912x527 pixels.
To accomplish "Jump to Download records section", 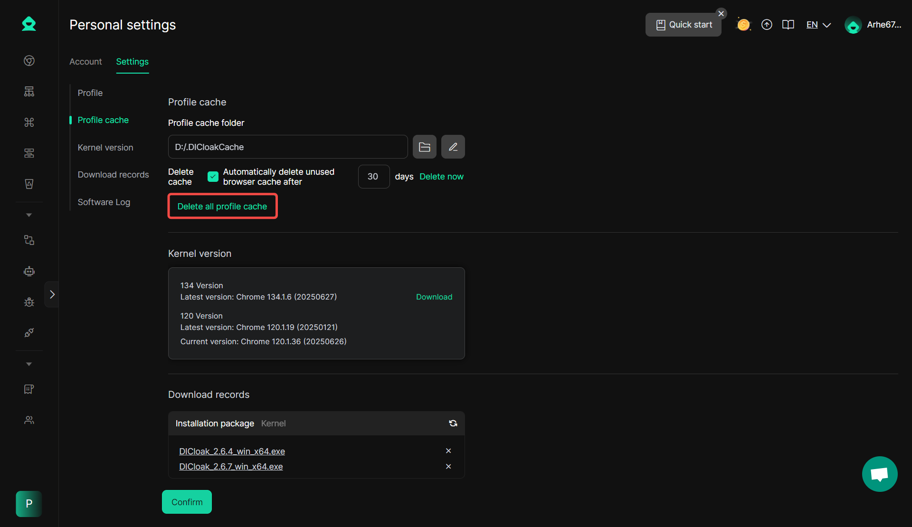I will tap(114, 175).
